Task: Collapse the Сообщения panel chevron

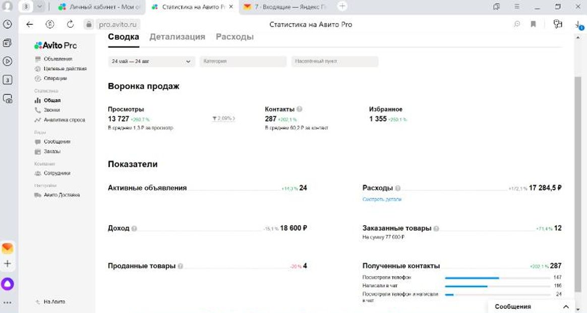Action: click(x=566, y=306)
